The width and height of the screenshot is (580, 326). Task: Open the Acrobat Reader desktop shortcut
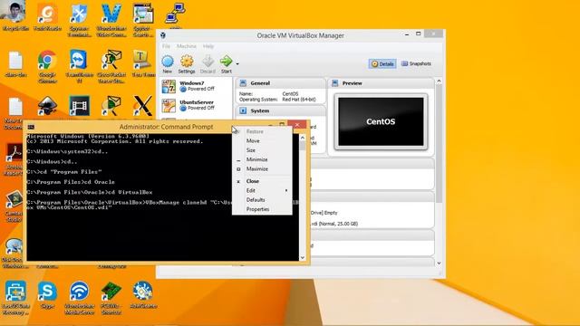point(14,159)
